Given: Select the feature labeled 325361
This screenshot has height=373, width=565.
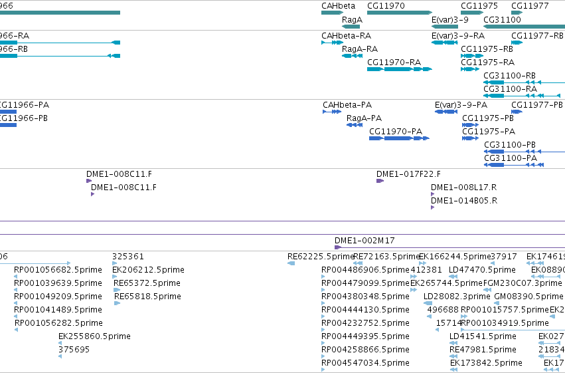Looking at the screenshot, I should point(115,263).
